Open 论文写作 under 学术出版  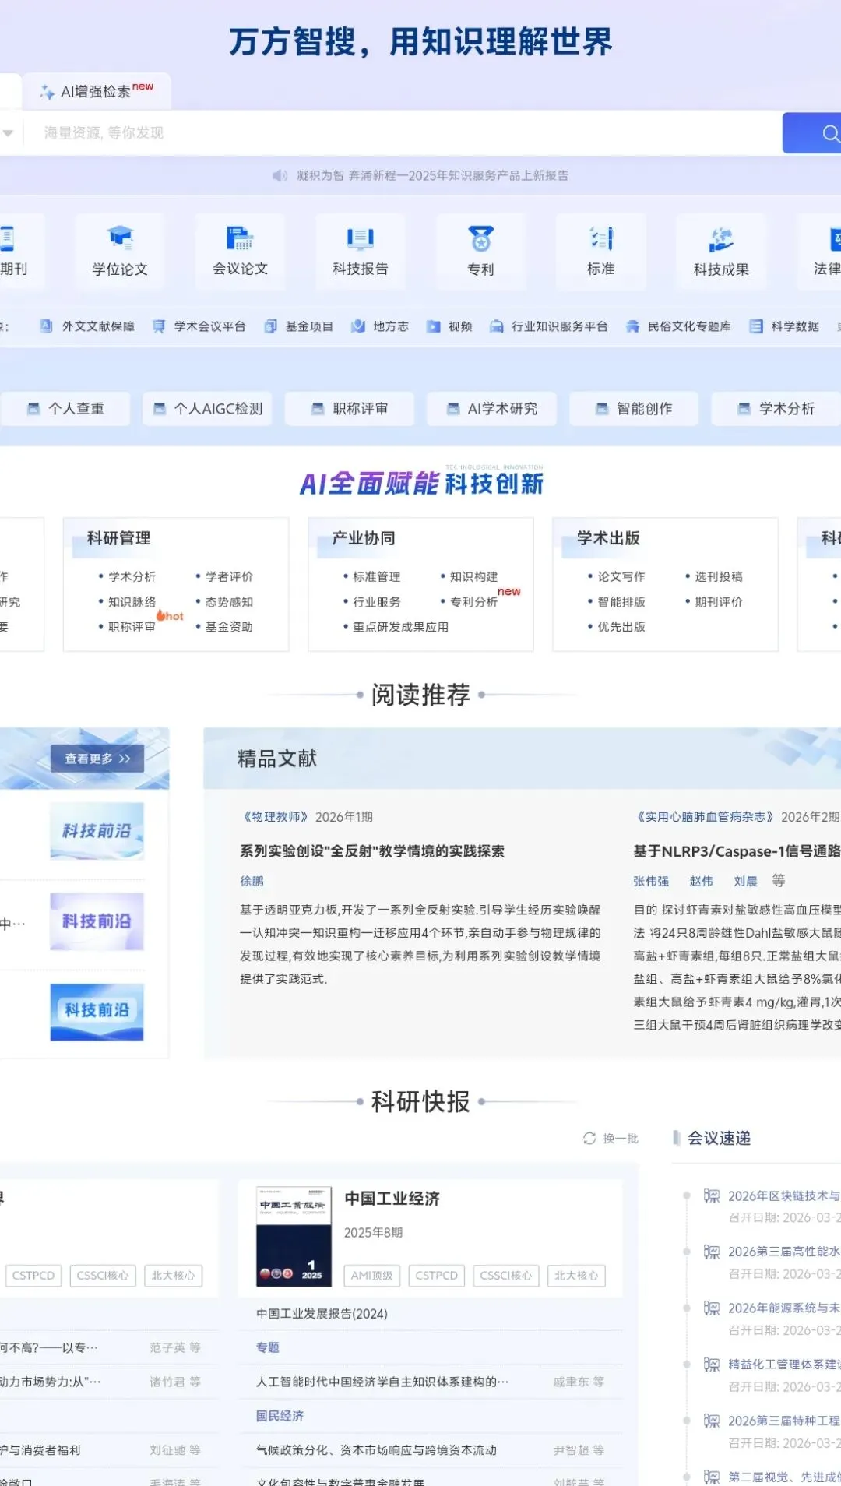(621, 577)
